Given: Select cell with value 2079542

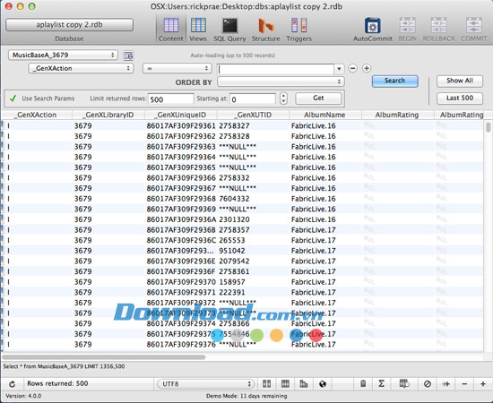Looking at the screenshot, I should coord(253,261).
